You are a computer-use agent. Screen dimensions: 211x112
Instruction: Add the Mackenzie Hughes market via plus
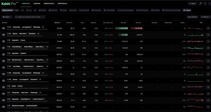(208, 107)
